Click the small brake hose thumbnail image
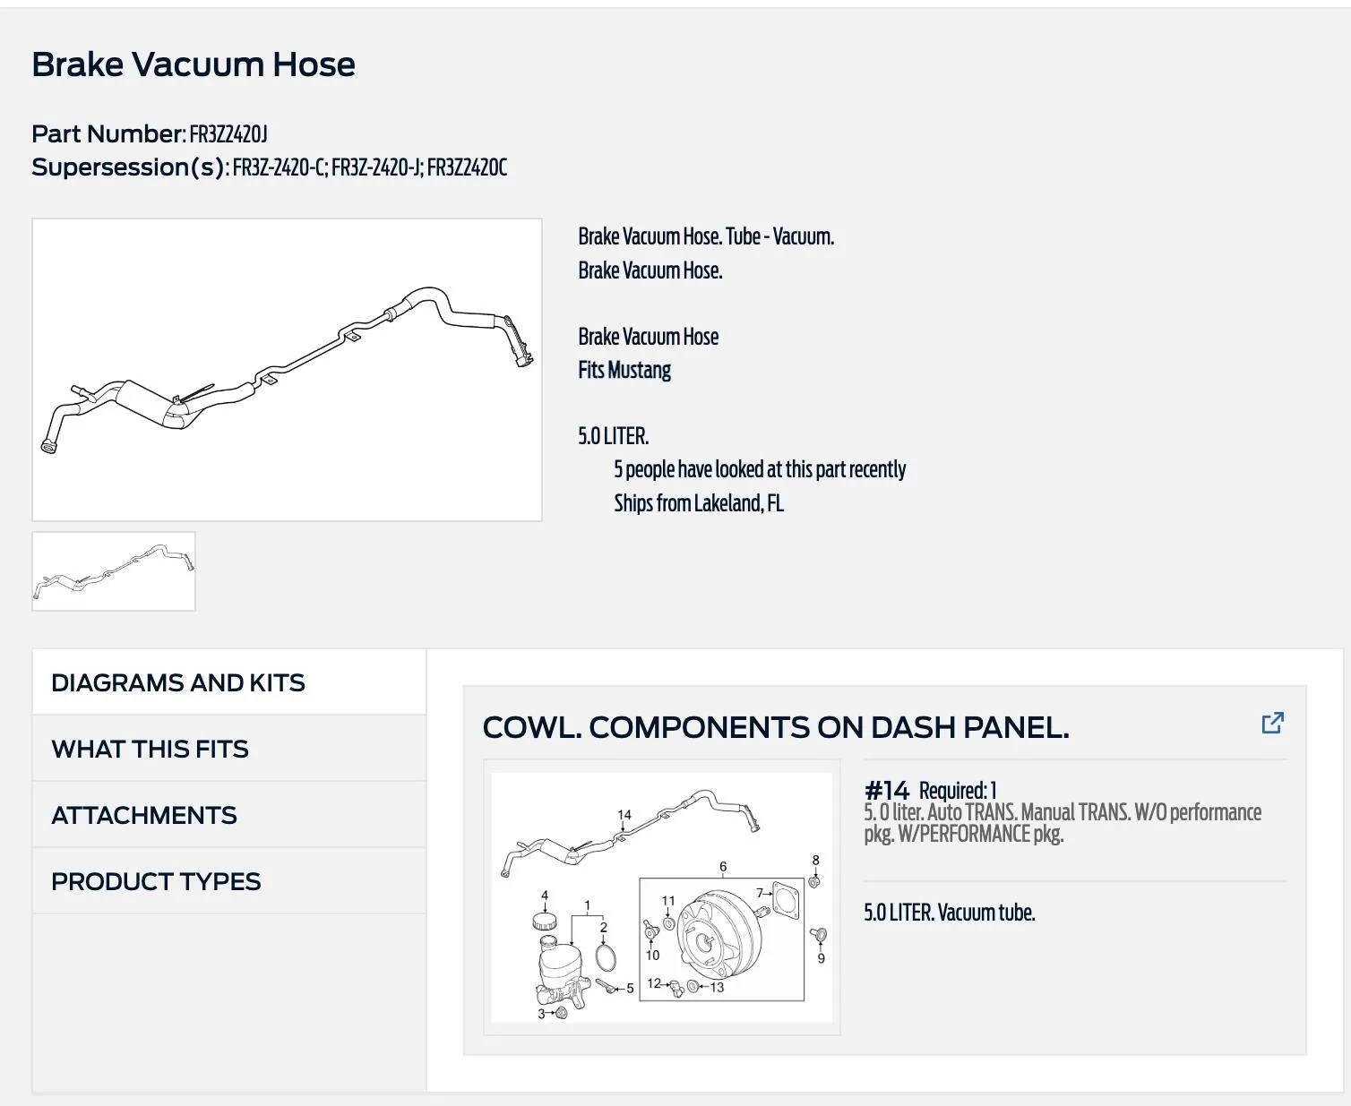Screen dimensions: 1351x1106 click(x=114, y=571)
